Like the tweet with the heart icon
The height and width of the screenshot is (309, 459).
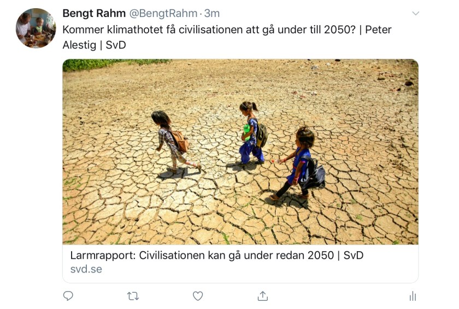pyautogui.click(x=198, y=296)
